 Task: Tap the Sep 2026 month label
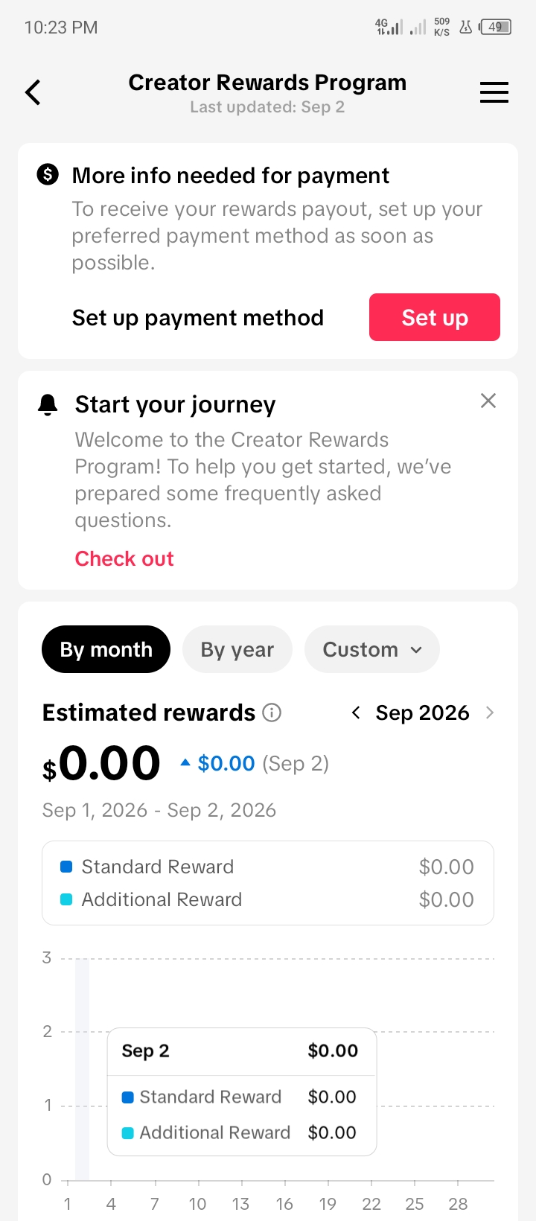(x=422, y=712)
